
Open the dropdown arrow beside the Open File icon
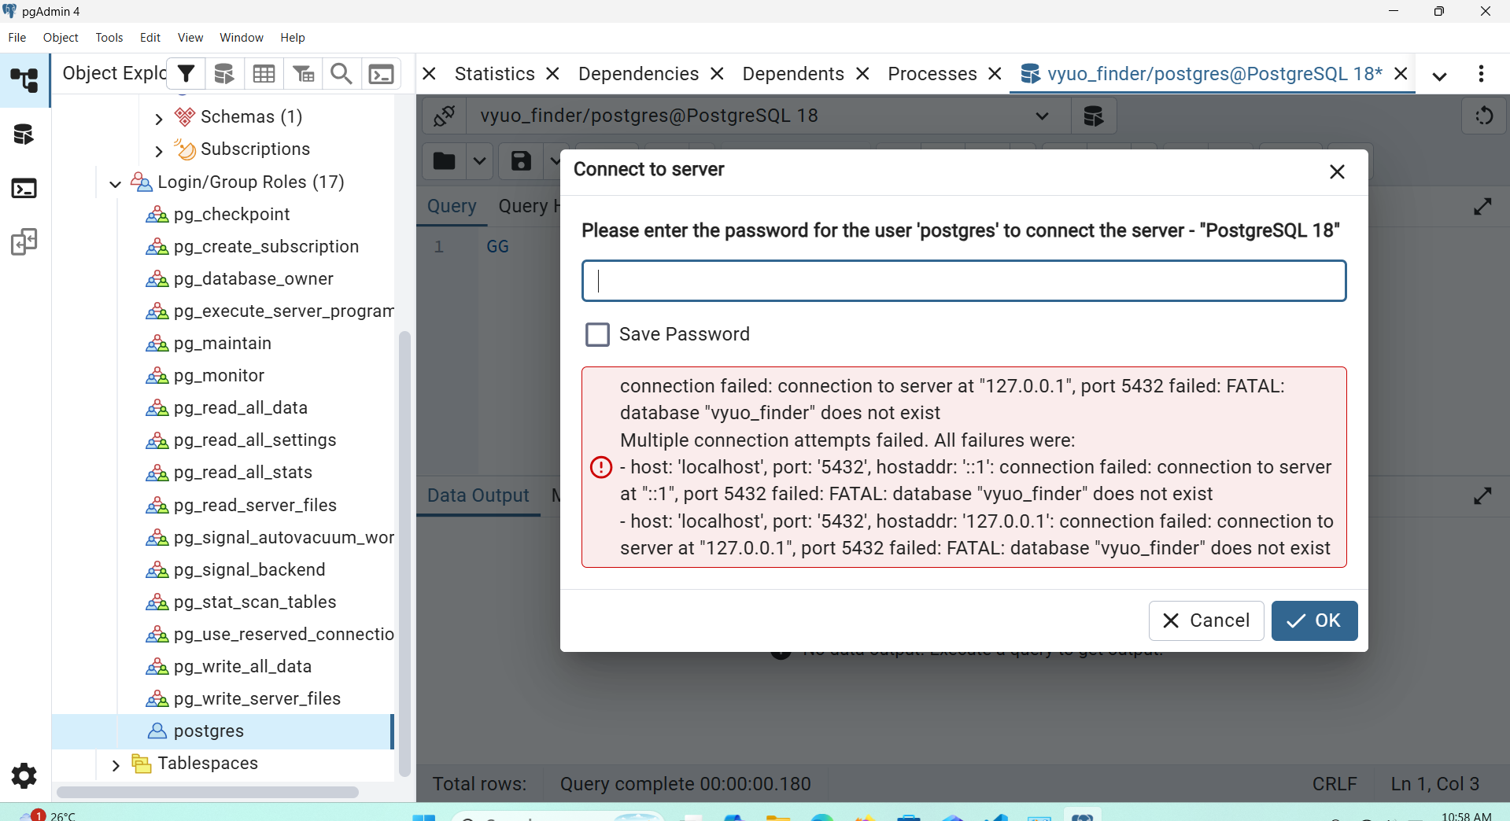click(x=479, y=161)
